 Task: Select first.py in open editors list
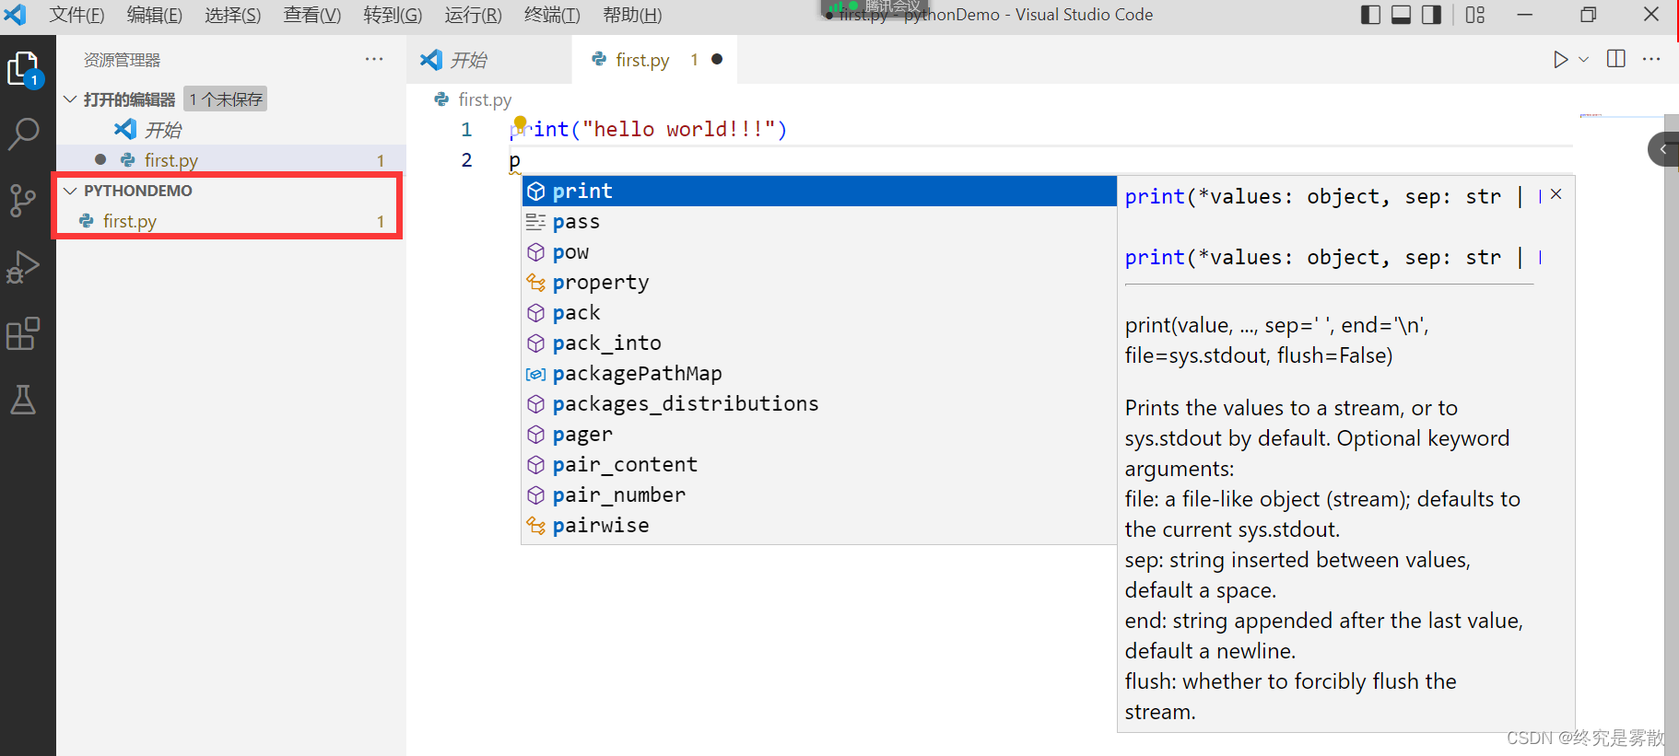[230, 160]
